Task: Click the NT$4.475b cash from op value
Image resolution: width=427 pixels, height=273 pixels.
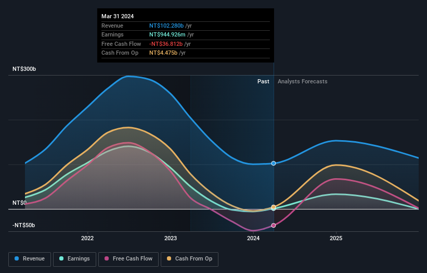Action: click(163, 53)
